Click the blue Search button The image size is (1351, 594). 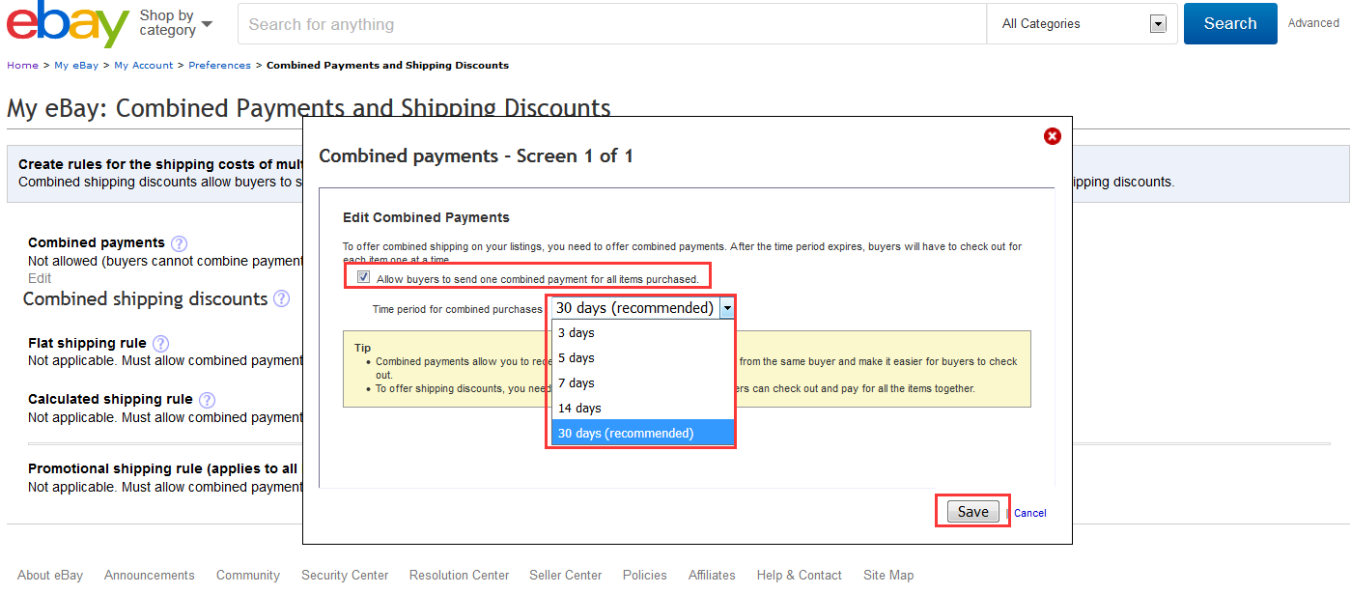(1229, 24)
